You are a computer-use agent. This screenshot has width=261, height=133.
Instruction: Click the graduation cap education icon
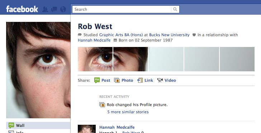[80, 35]
